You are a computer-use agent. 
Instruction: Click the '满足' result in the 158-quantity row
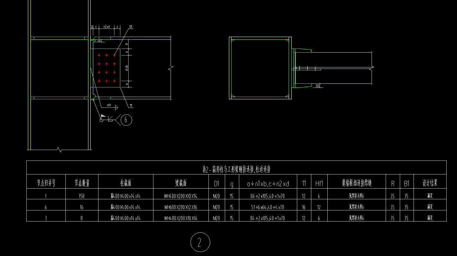(x=430, y=197)
